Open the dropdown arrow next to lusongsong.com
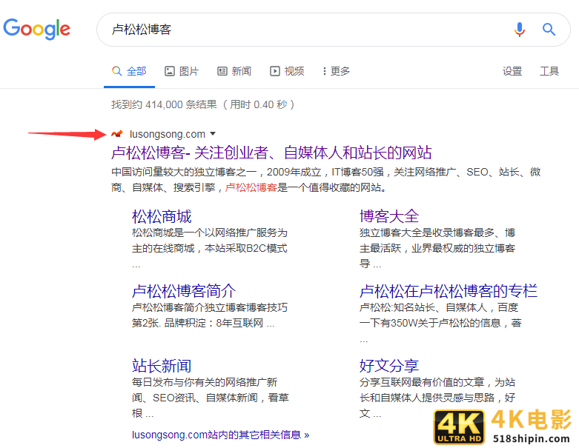The width and height of the screenshot is (579, 448). [213, 133]
